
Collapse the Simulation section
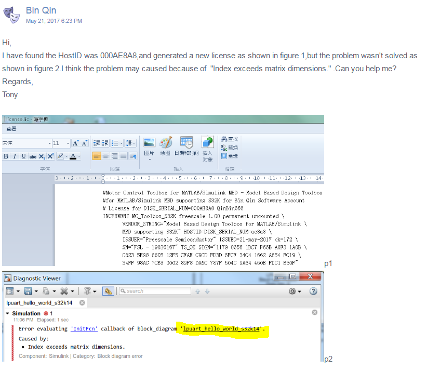tap(7, 313)
